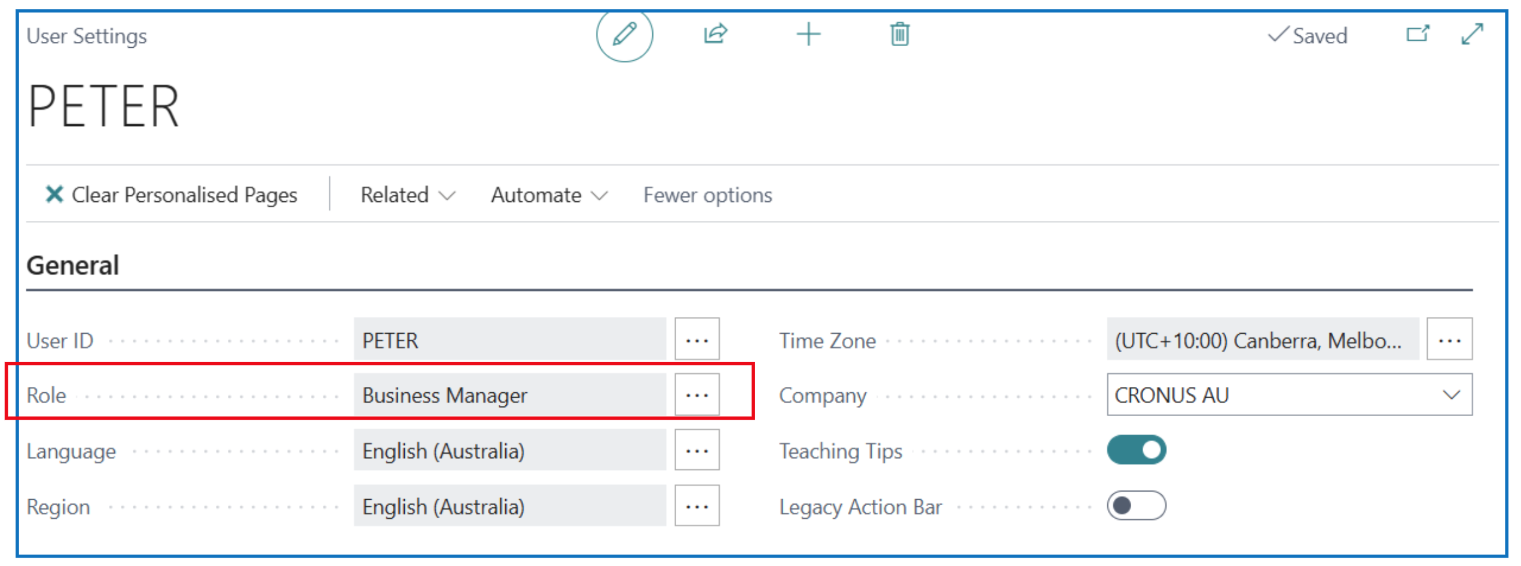Image resolution: width=1521 pixels, height=566 pixels.
Task: Click ellipsis button beside User ID field
Action: [697, 340]
